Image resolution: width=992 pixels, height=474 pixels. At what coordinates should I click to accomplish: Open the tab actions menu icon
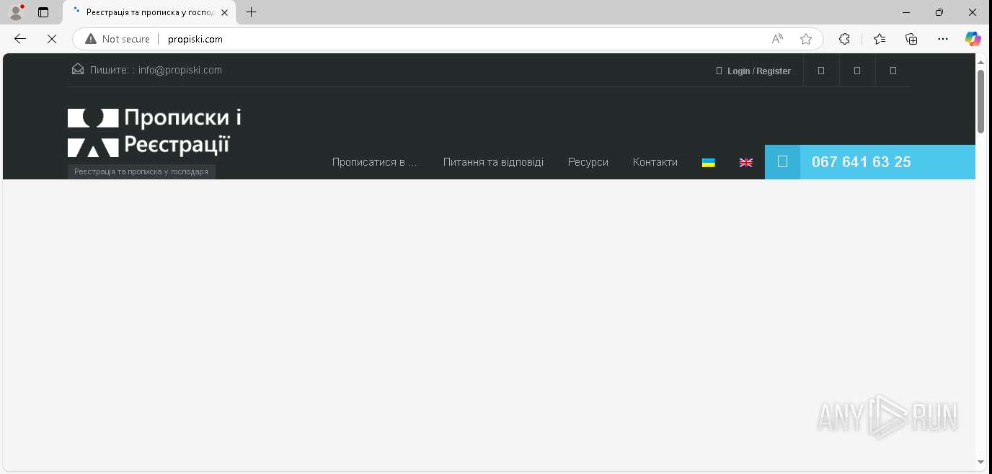tap(43, 12)
